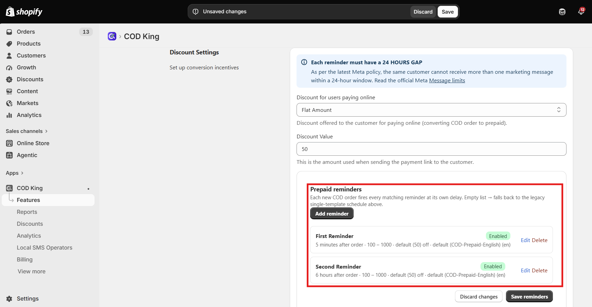Image resolution: width=592 pixels, height=307 pixels.
Task: Click the Content image icon
Action: 9,91
